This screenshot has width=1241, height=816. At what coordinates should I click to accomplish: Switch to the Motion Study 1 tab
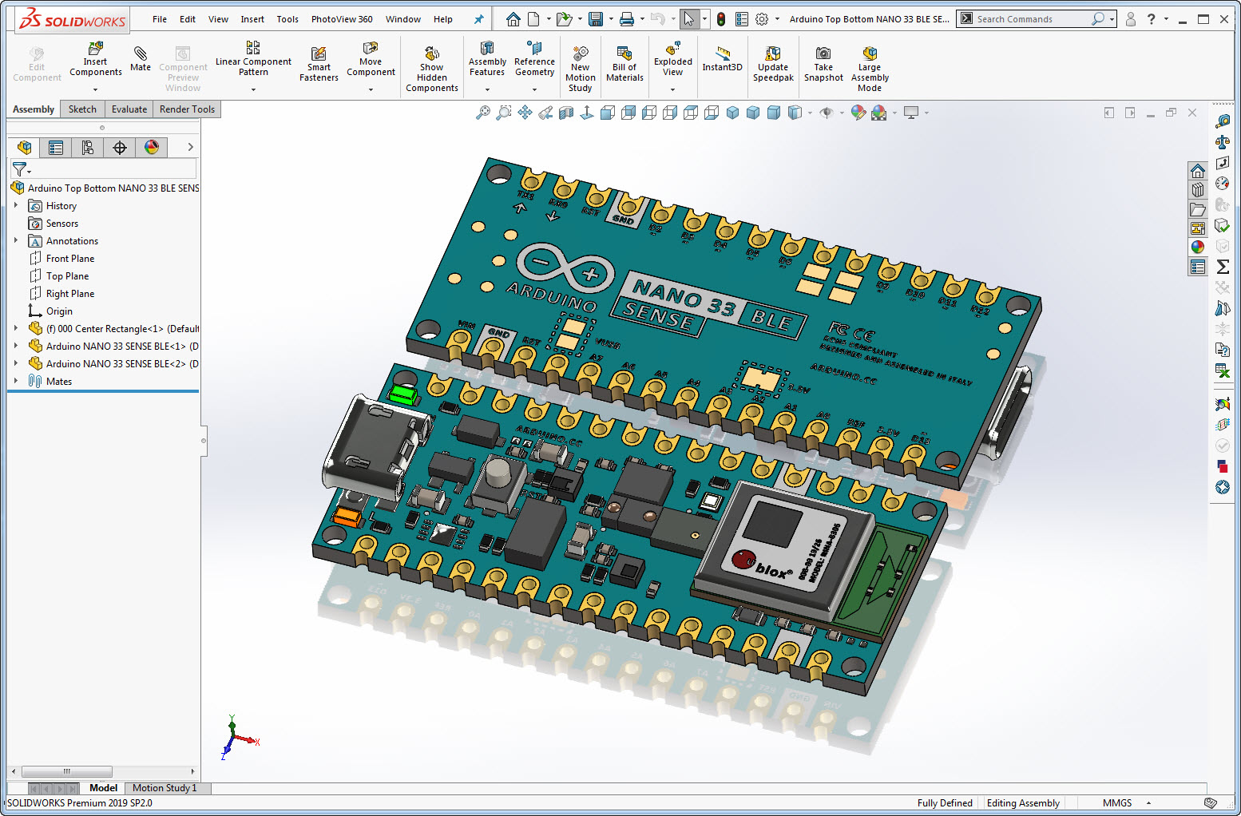click(165, 788)
